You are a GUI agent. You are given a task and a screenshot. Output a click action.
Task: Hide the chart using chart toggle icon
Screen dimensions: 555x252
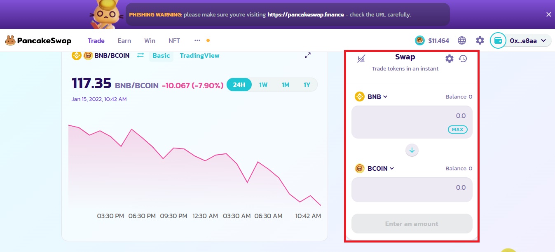point(361,59)
